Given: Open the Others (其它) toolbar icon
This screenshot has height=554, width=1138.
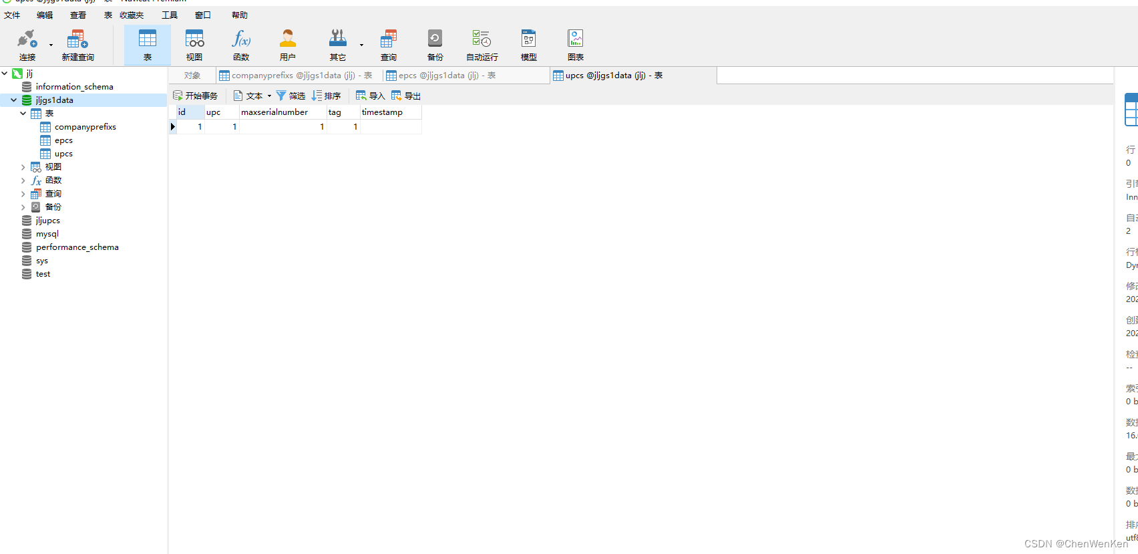Looking at the screenshot, I should (x=338, y=45).
